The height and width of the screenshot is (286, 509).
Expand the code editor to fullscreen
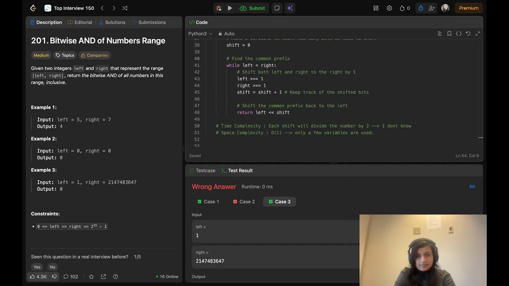point(478,34)
